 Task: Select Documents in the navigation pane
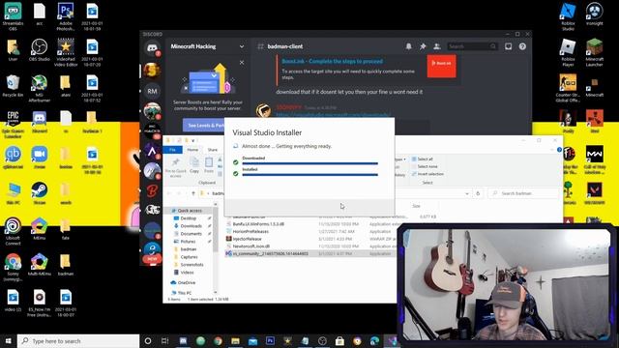tap(192, 234)
